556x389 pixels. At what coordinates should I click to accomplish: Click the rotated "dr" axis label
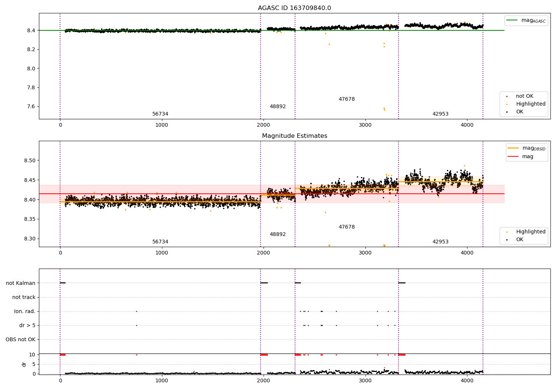(24, 364)
